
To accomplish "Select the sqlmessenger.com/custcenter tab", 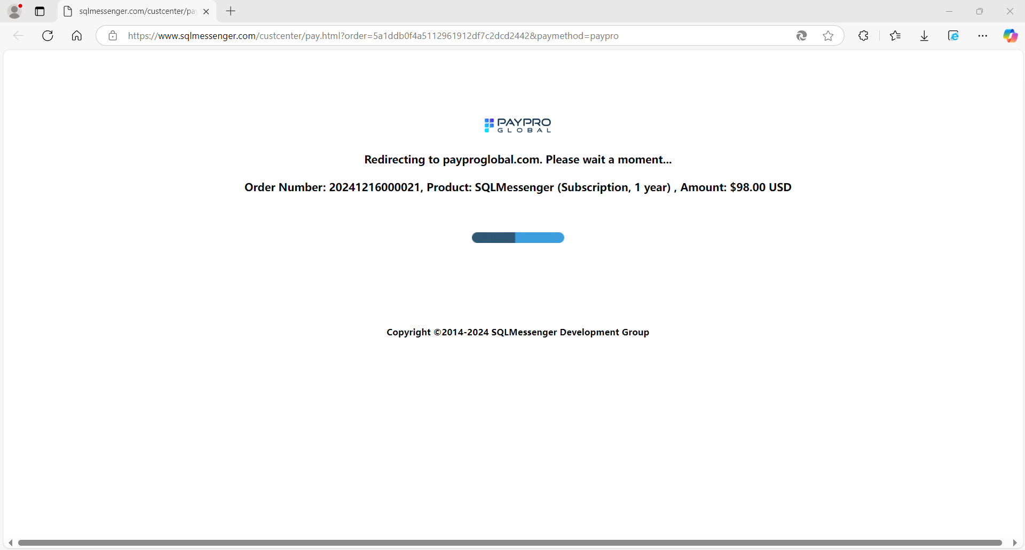I will point(137,11).
